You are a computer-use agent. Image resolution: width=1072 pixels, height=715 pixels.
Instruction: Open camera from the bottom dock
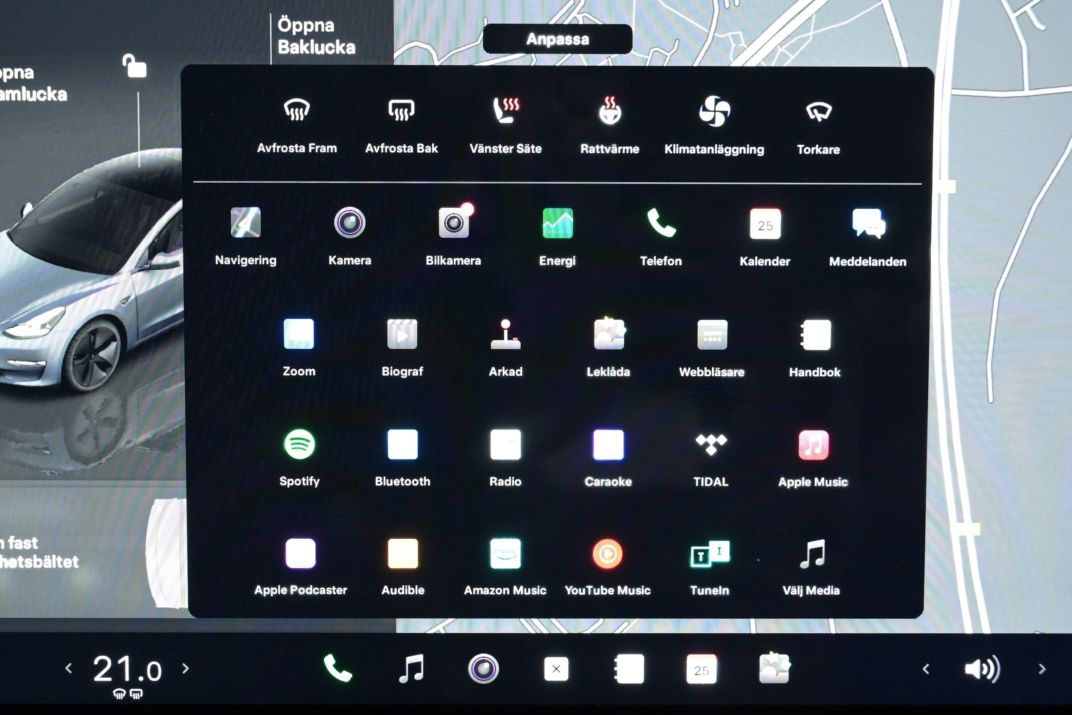(x=483, y=669)
